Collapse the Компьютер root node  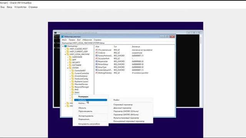[x=63, y=46]
